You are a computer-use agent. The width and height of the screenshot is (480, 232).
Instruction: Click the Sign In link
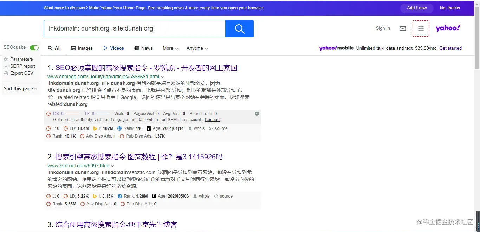(x=383, y=28)
